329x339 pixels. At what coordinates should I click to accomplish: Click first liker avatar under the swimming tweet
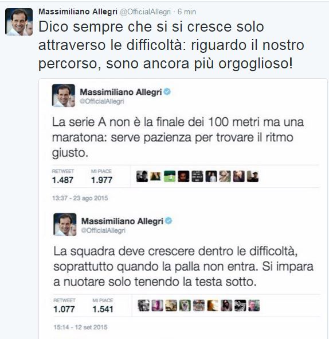(x=143, y=306)
